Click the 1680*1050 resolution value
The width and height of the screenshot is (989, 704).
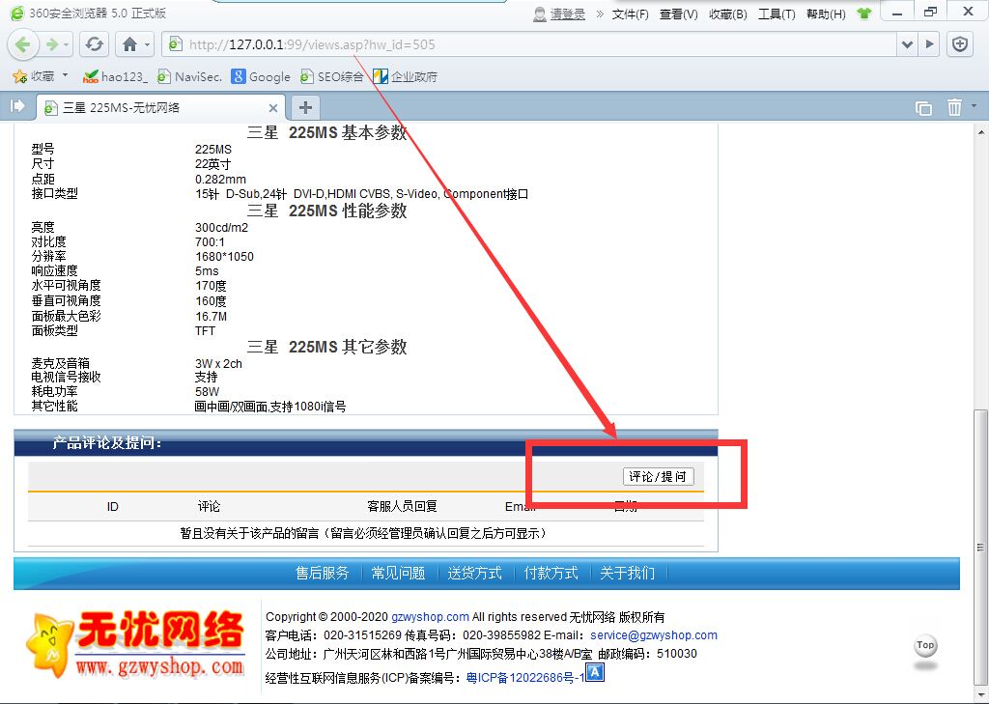coord(224,257)
